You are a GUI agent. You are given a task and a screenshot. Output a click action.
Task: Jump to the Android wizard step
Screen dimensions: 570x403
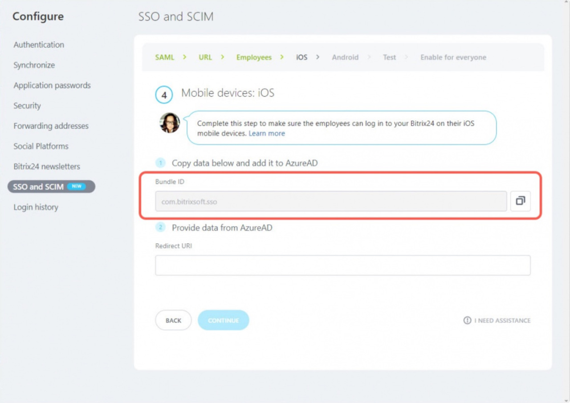(x=345, y=57)
